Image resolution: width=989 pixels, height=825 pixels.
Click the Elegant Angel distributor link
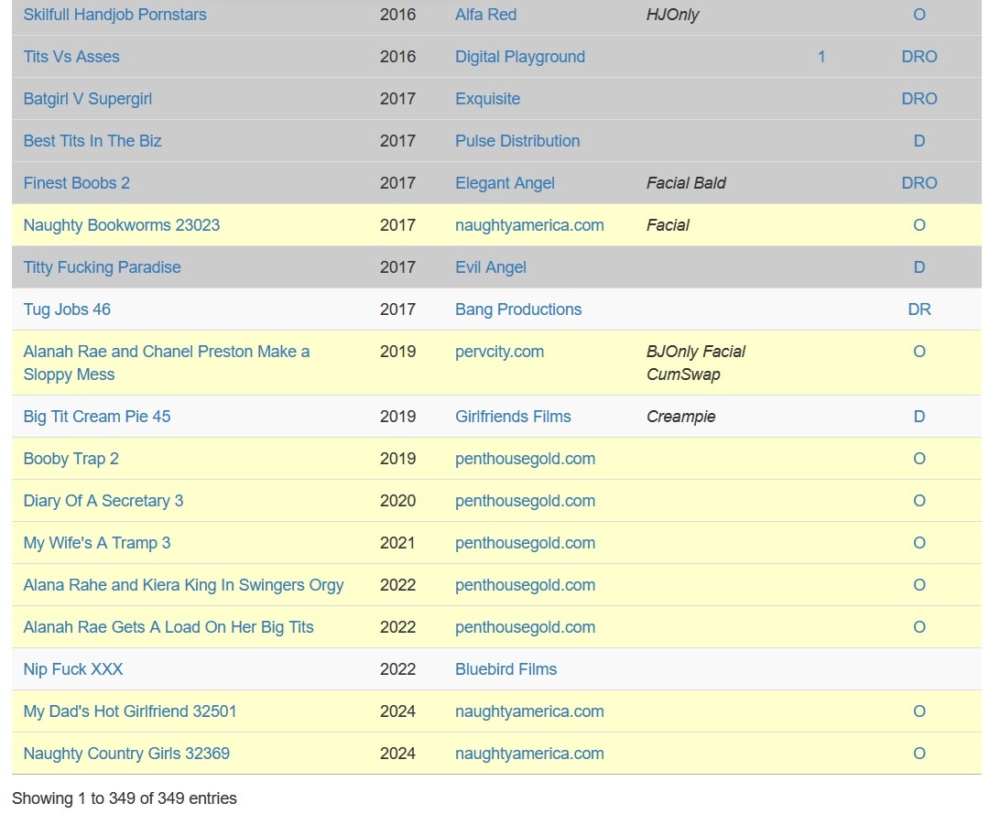[505, 183]
